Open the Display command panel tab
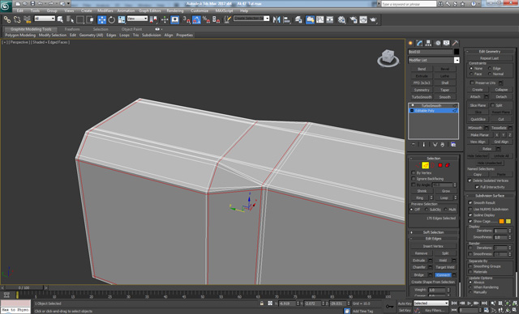 (447, 43)
